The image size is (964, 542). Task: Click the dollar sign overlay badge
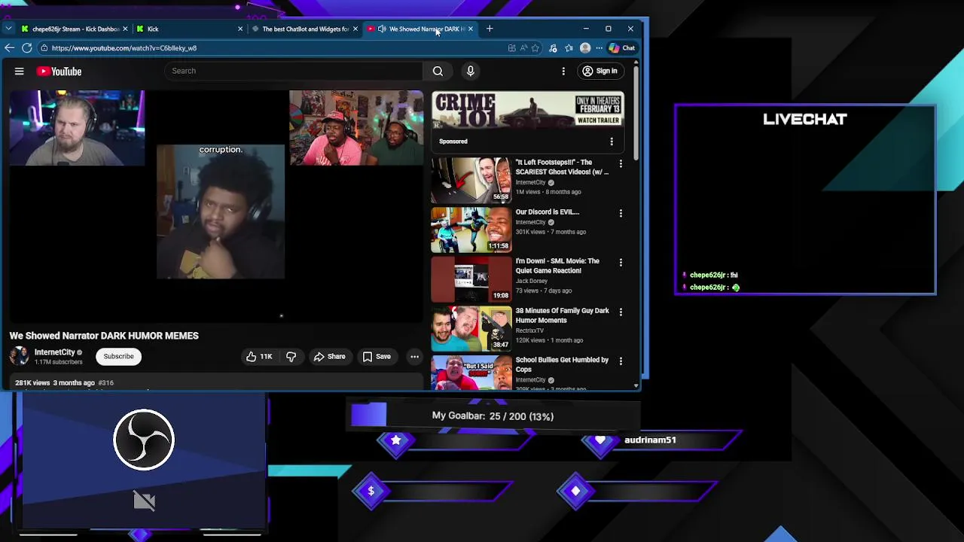click(371, 491)
